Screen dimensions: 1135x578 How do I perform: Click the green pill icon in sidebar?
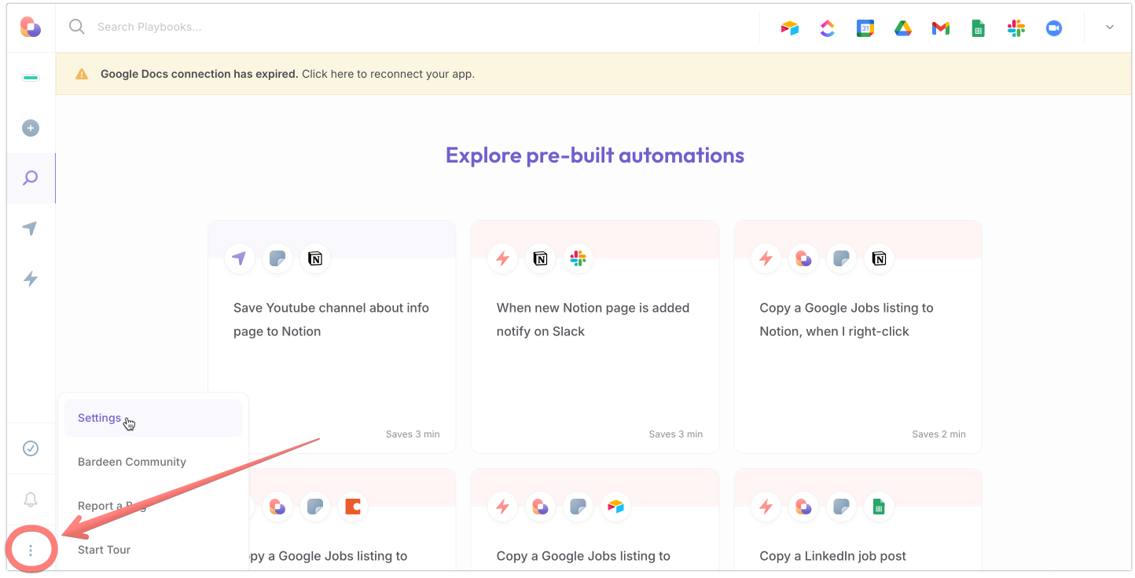tap(31, 78)
